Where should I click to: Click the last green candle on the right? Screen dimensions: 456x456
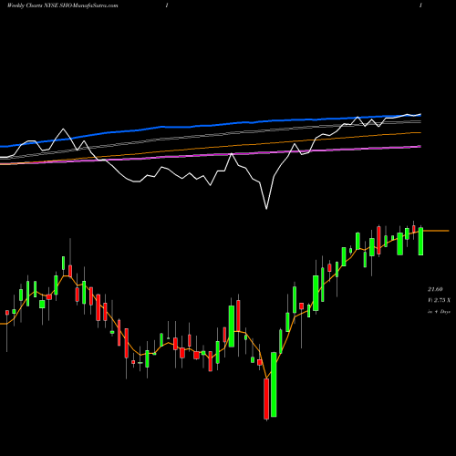click(420, 241)
